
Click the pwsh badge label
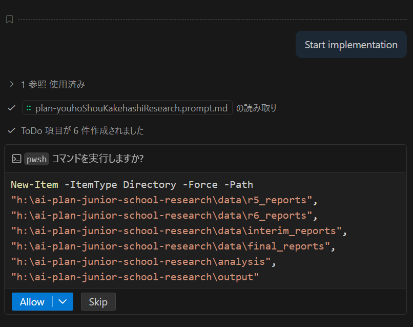36,159
